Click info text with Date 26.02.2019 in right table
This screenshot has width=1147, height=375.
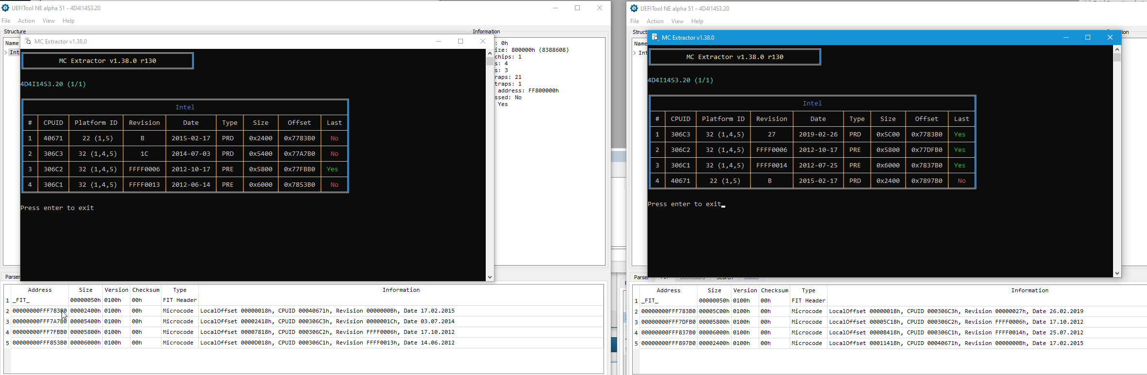(x=956, y=311)
